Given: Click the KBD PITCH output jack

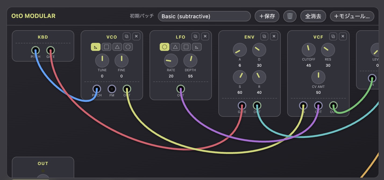Looking at the screenshot, I should [35, 50].
